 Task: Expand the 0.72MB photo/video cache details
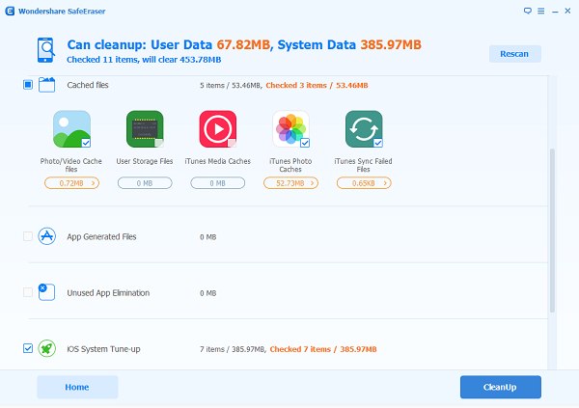(71, 183)
